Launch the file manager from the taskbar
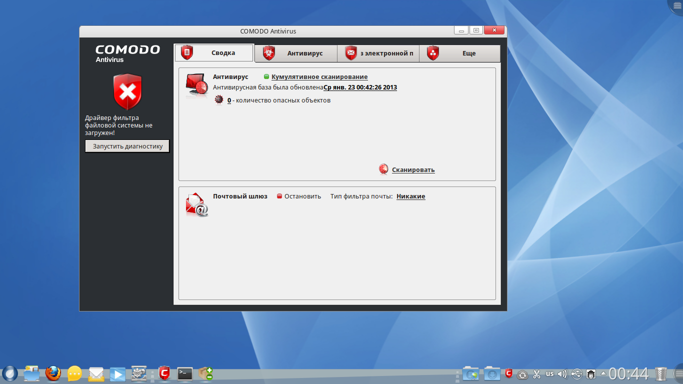The height and width of the screenshot is (384, 683). [31, 373]
